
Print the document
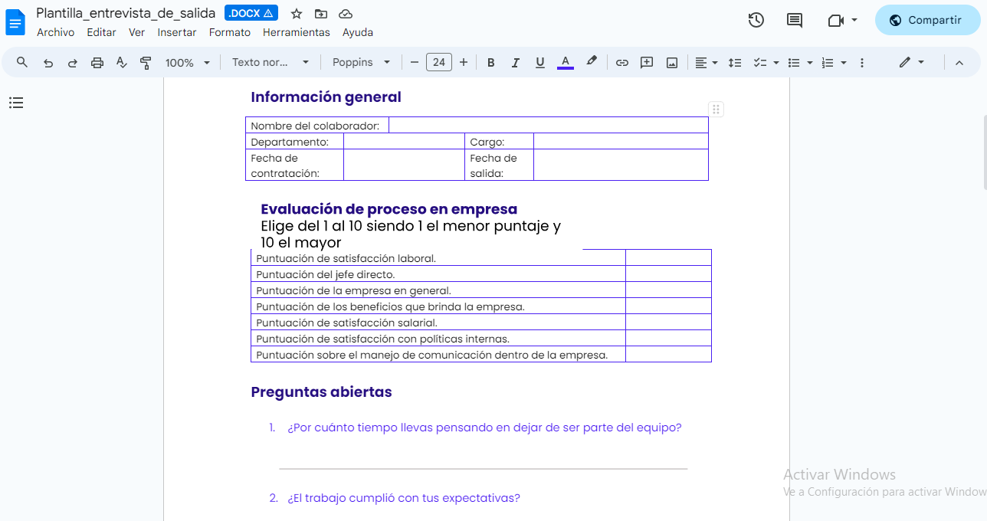[x=97, y=62]
